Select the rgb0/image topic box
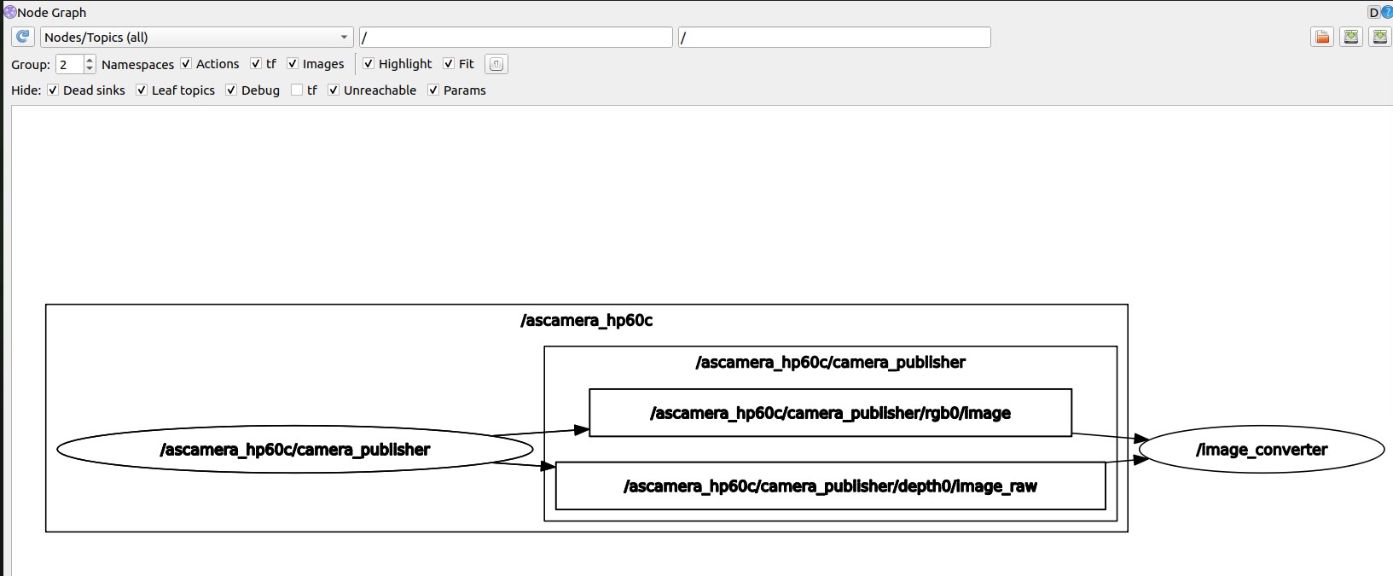The height and width of the screenshot is (576, 1393). click(x=830, y=413)
